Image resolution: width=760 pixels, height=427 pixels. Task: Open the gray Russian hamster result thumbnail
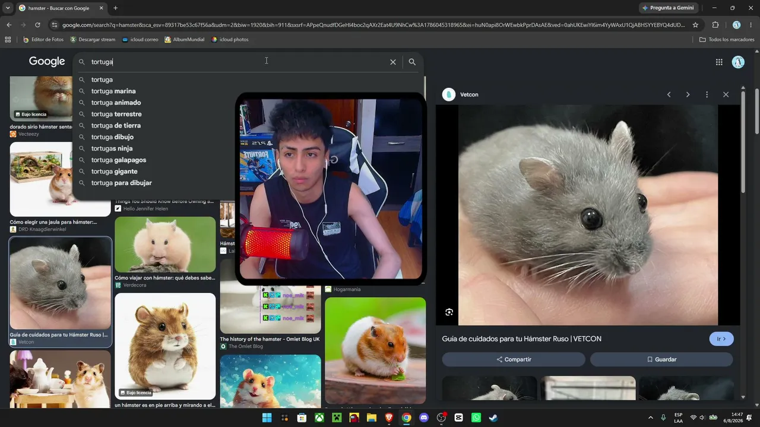click(60, 283)
